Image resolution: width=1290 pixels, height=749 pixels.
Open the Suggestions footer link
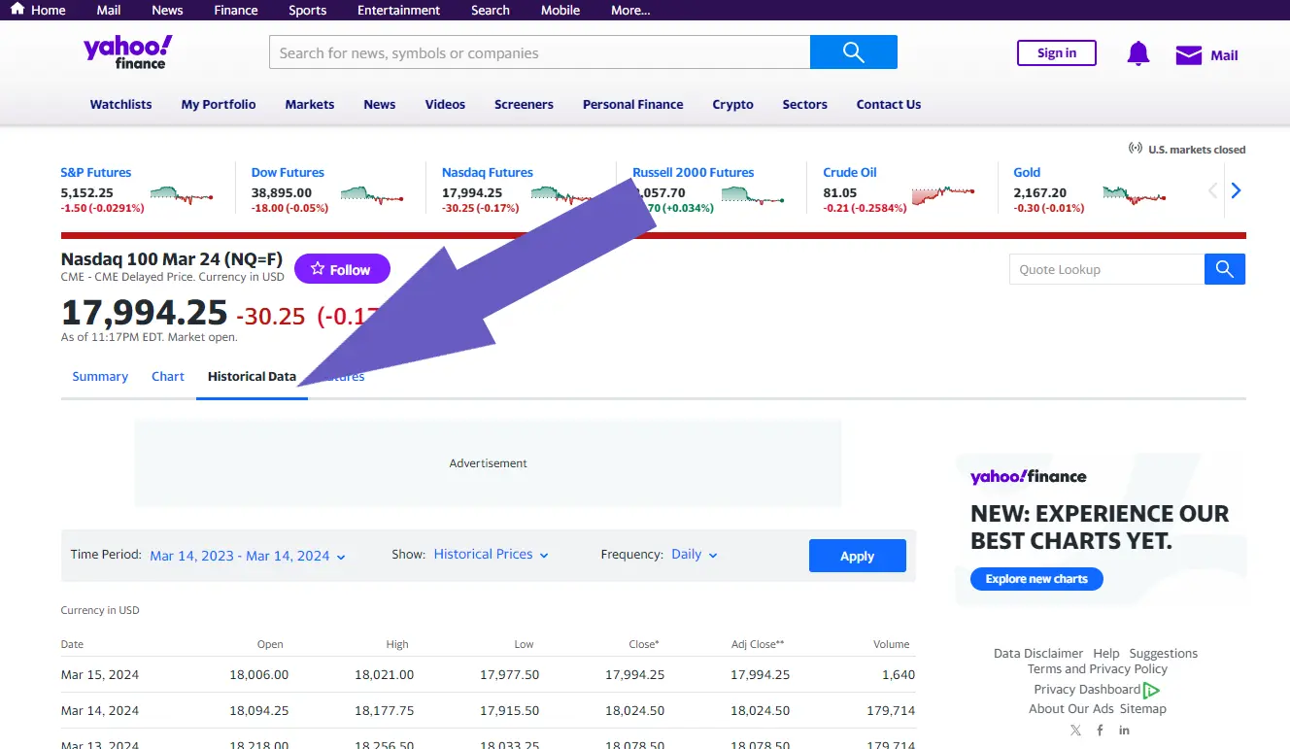[1163, 653]
